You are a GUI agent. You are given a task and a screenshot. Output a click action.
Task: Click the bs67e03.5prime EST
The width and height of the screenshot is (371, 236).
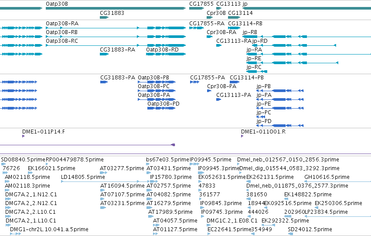click(148, 164)
